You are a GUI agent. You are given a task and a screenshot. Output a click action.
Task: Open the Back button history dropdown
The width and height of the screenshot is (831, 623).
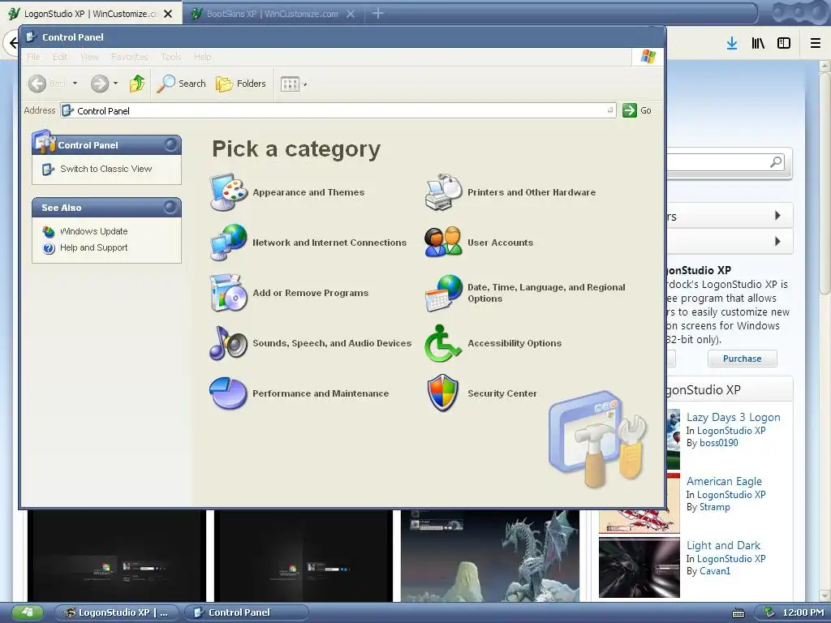(75, 84)
